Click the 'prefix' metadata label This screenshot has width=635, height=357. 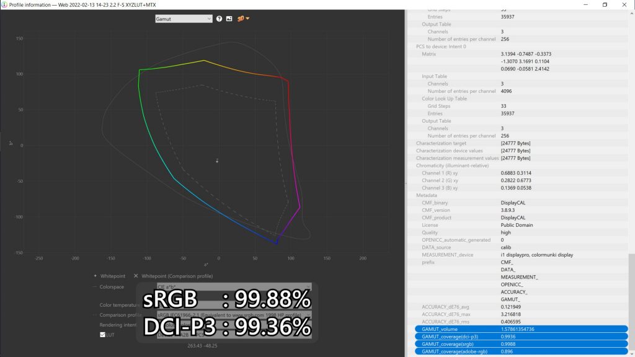(428, 262)
